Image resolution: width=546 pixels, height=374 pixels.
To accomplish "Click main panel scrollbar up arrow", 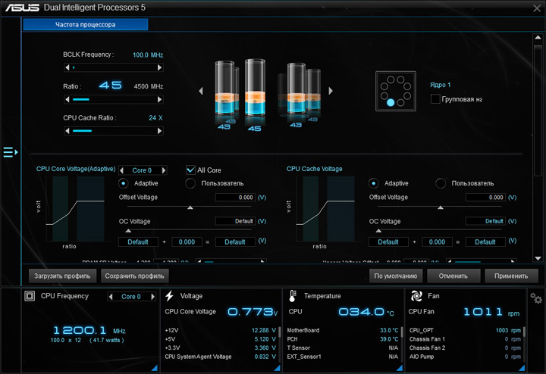I will point(538,38).
